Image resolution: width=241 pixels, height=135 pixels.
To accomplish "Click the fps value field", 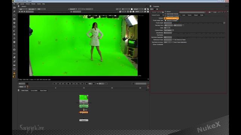I will [x=101, y=84].
